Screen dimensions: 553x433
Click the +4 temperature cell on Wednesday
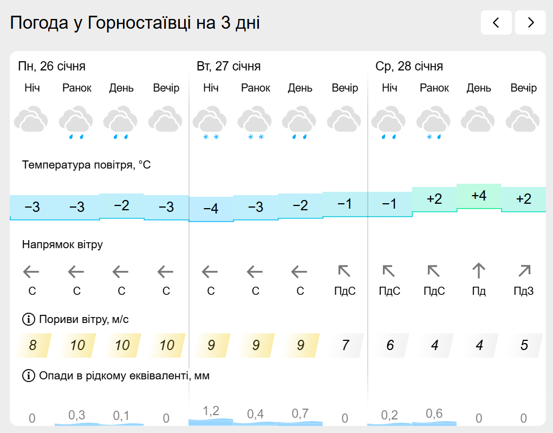click(x=479, y=196)
